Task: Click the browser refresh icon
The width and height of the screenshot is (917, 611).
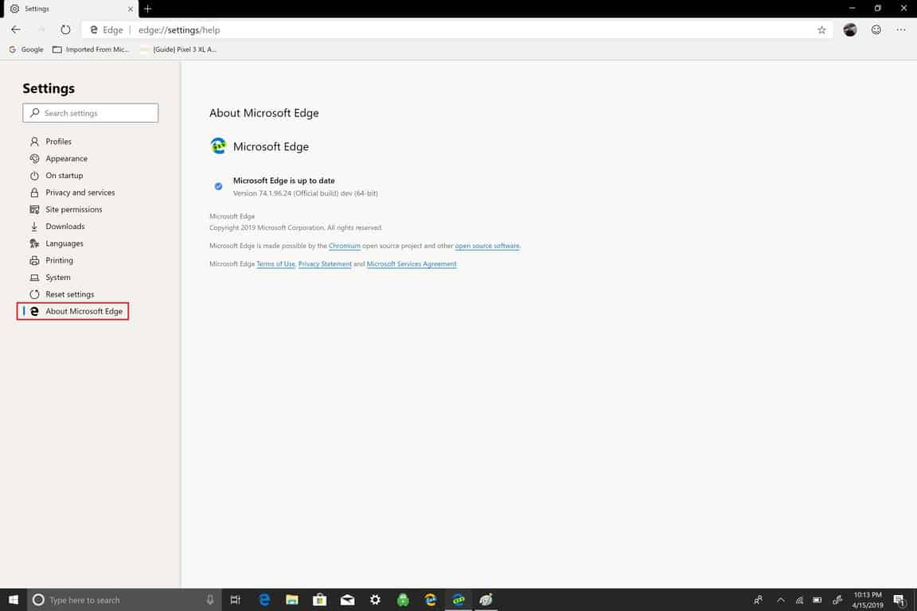Action: (x=65, y=30)
